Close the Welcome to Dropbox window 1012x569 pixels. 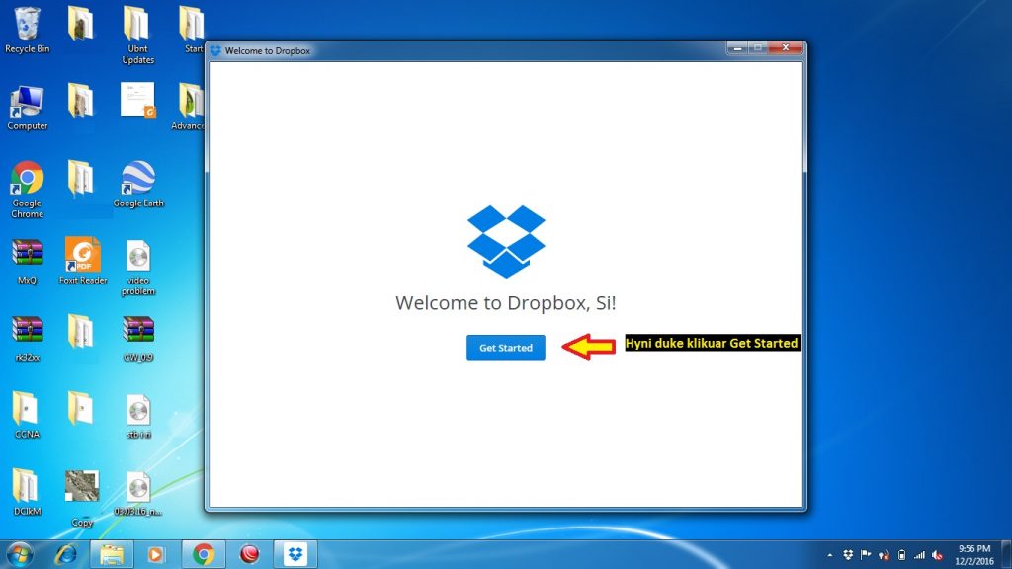pos(786,47)
